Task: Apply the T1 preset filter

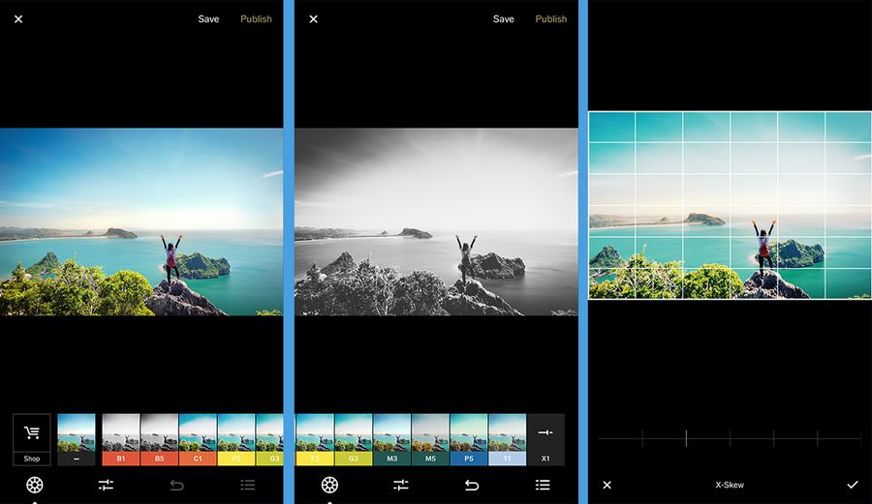Action: (x=507, y=439)
